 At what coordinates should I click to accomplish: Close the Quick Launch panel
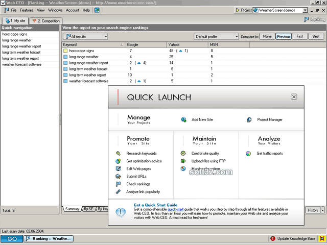coord(294,96)
